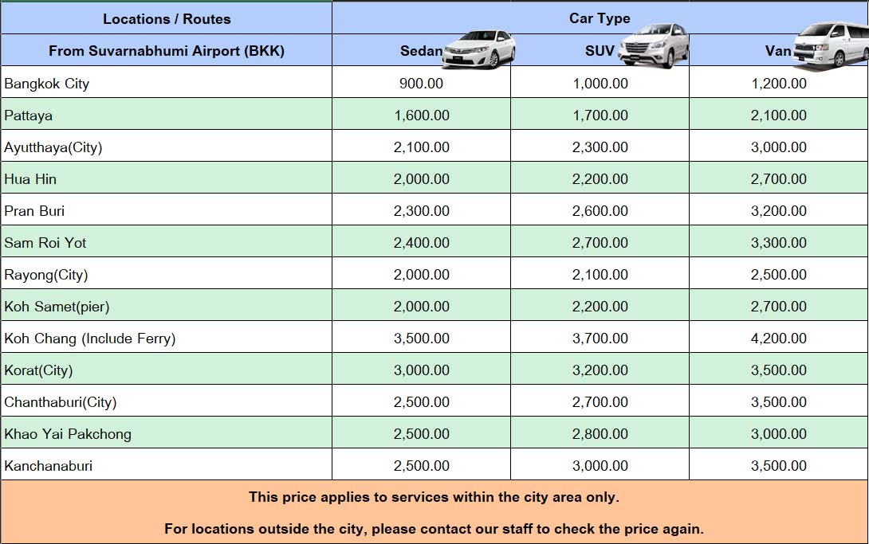Image resolution: width=869 pixels, height=544 pixels.
Task: Click the Car Type header cell
Action: (x=600, y=18)
